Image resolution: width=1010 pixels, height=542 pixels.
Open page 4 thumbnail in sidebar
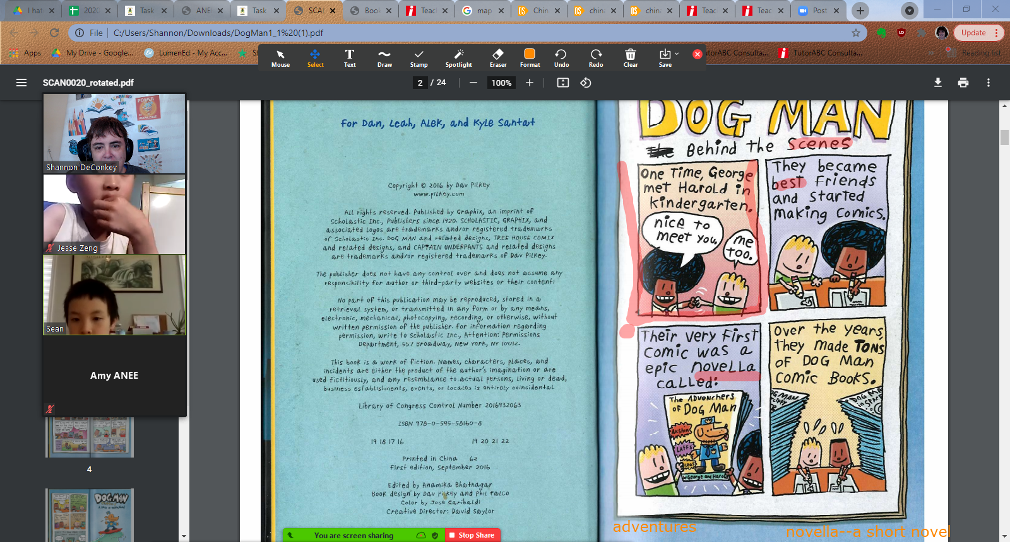click(90, 436)
